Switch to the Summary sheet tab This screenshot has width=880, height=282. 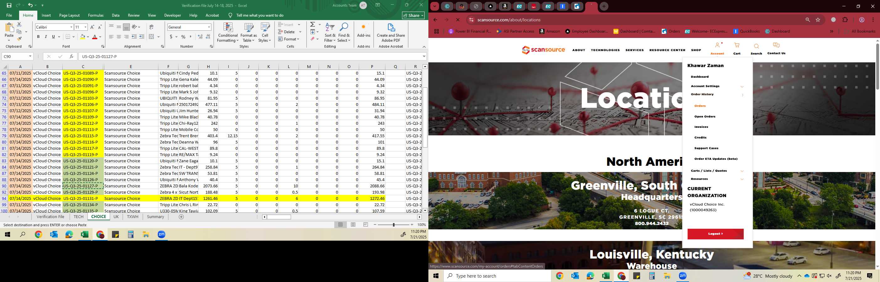(156, 217)
